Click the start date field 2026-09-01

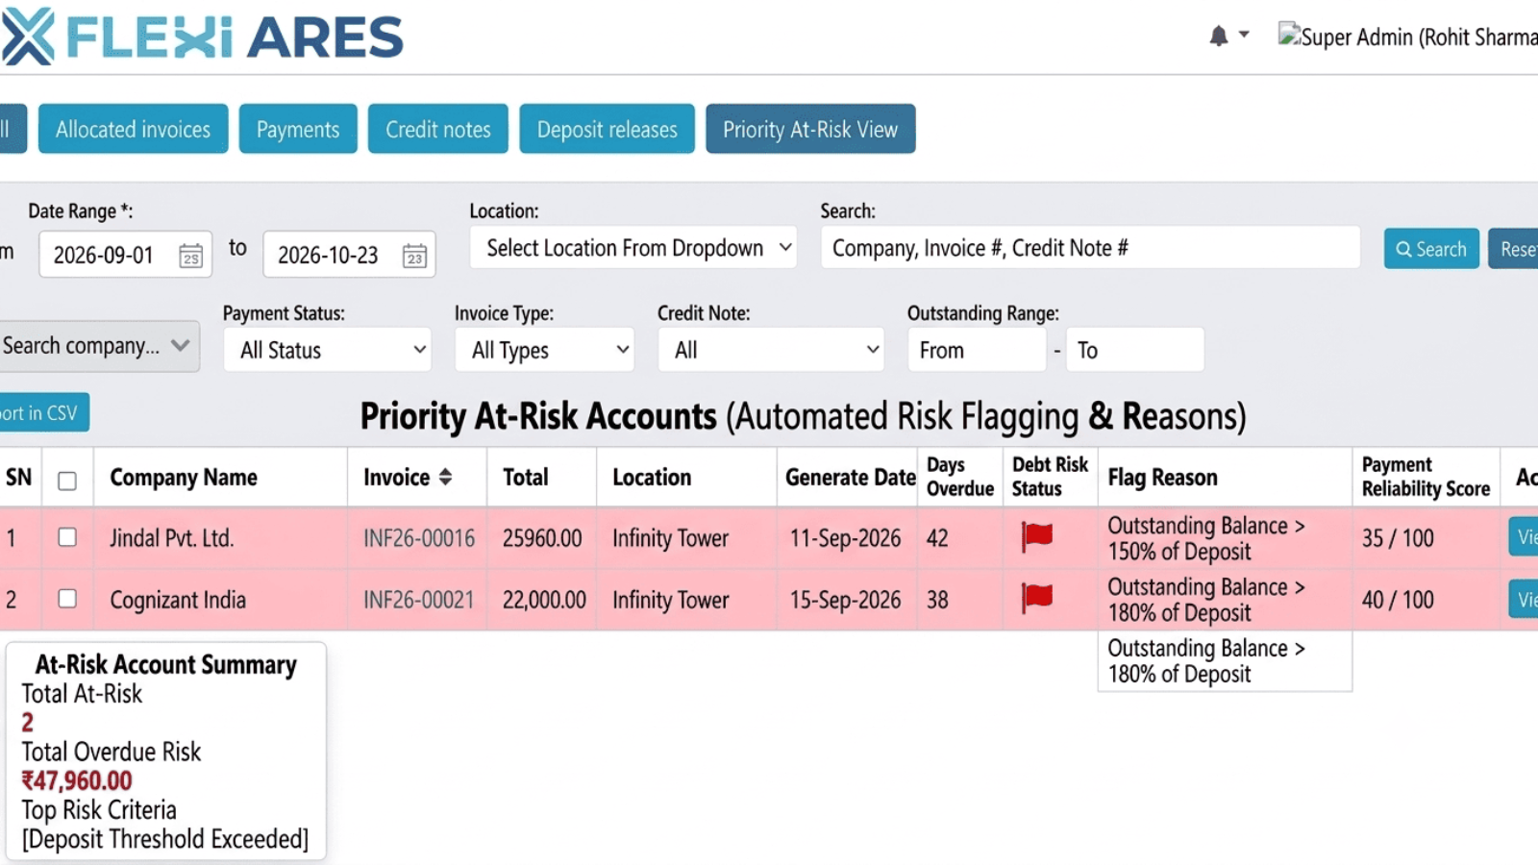125,255
